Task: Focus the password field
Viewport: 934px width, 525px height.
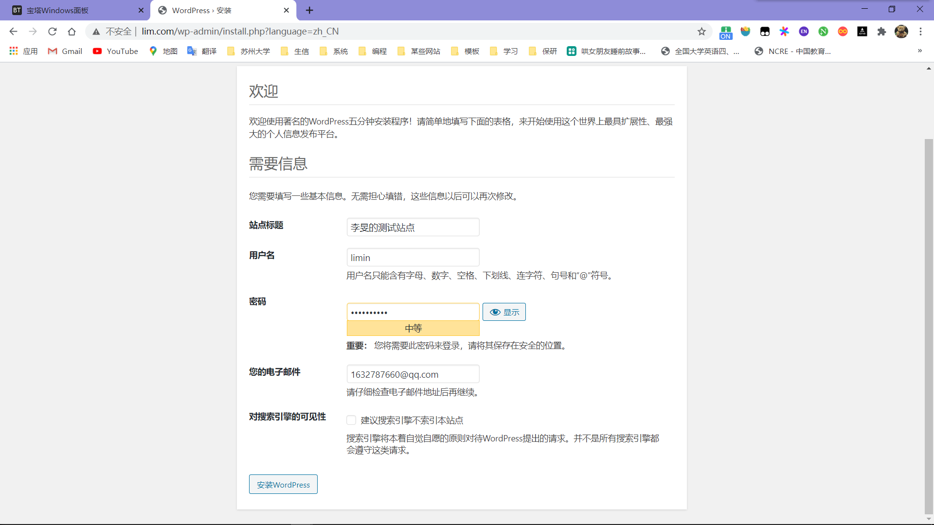Action: click(x=413, y=312)
